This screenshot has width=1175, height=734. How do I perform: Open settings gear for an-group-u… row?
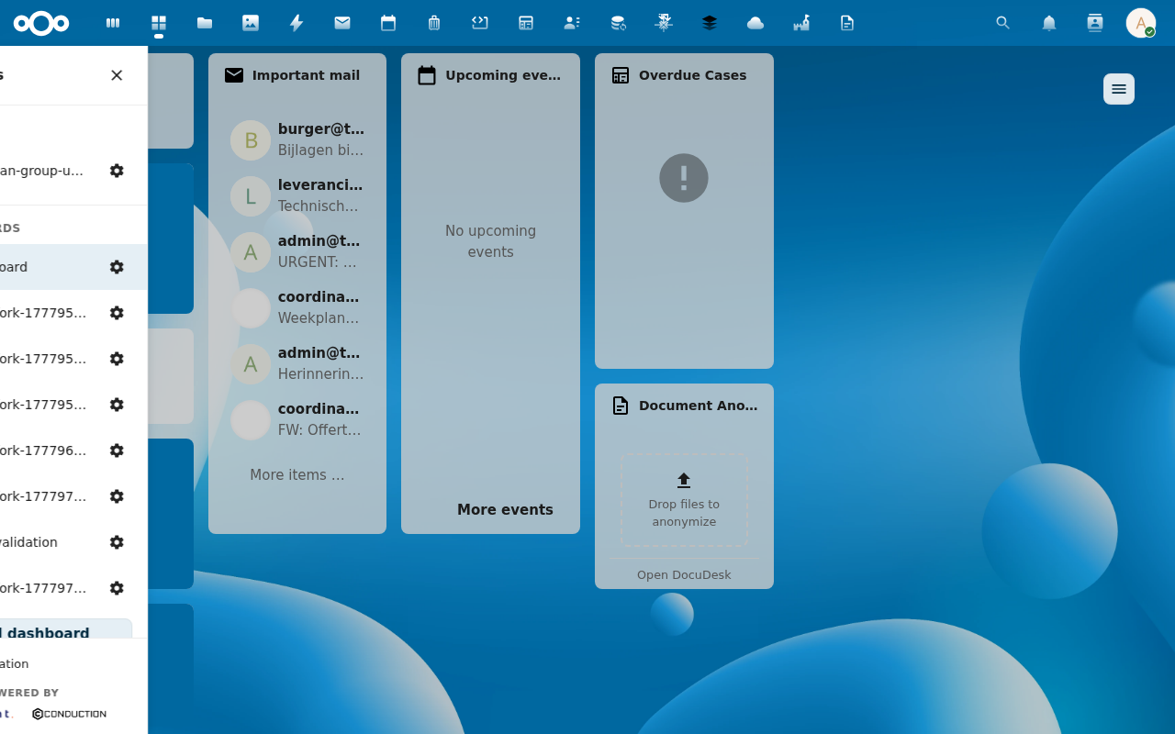click(x=117, y=171)
